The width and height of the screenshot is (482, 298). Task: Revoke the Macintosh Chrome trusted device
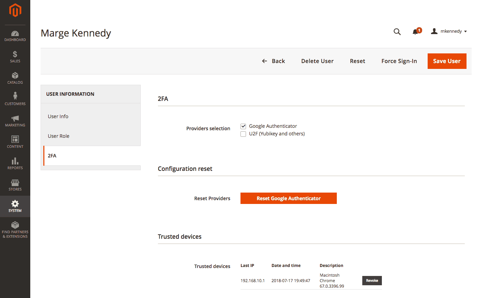click(x=372, y=280)
